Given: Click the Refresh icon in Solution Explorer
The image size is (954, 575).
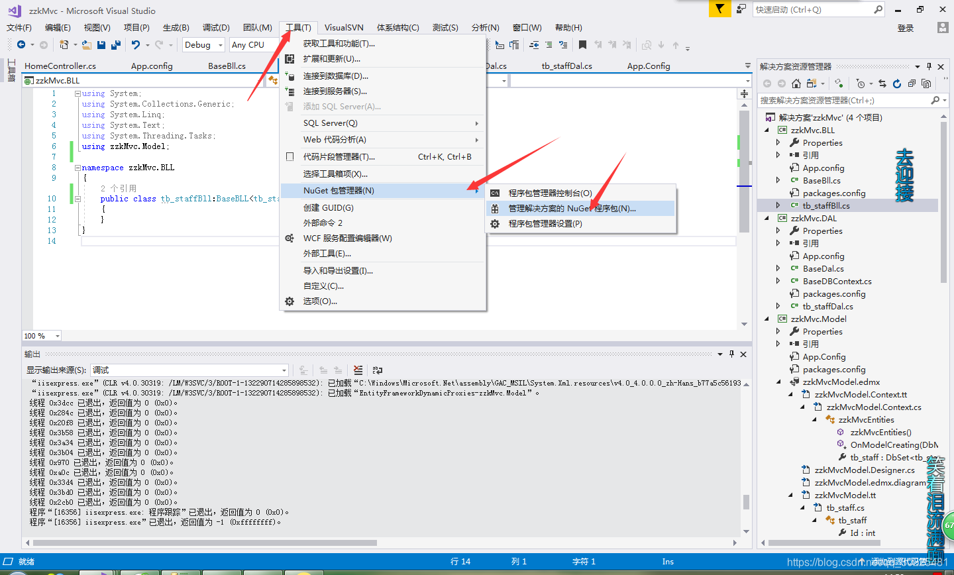Looking at the screenshot, I should pos(896,83).
